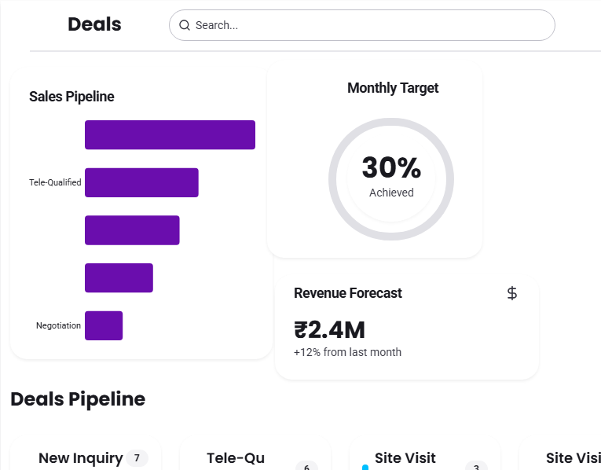Screen dimensions: 601x470
Task: Click the count badge 3 beside Site Visit
Action: pyautogui.click(x=475, y=466)
